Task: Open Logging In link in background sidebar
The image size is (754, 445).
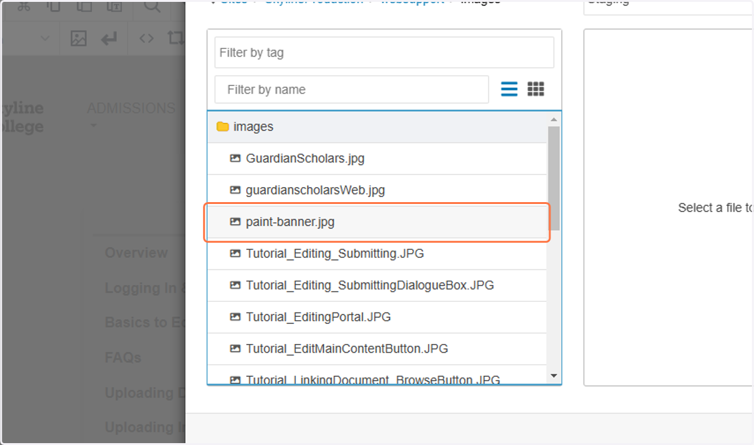Action: [145, 288]
